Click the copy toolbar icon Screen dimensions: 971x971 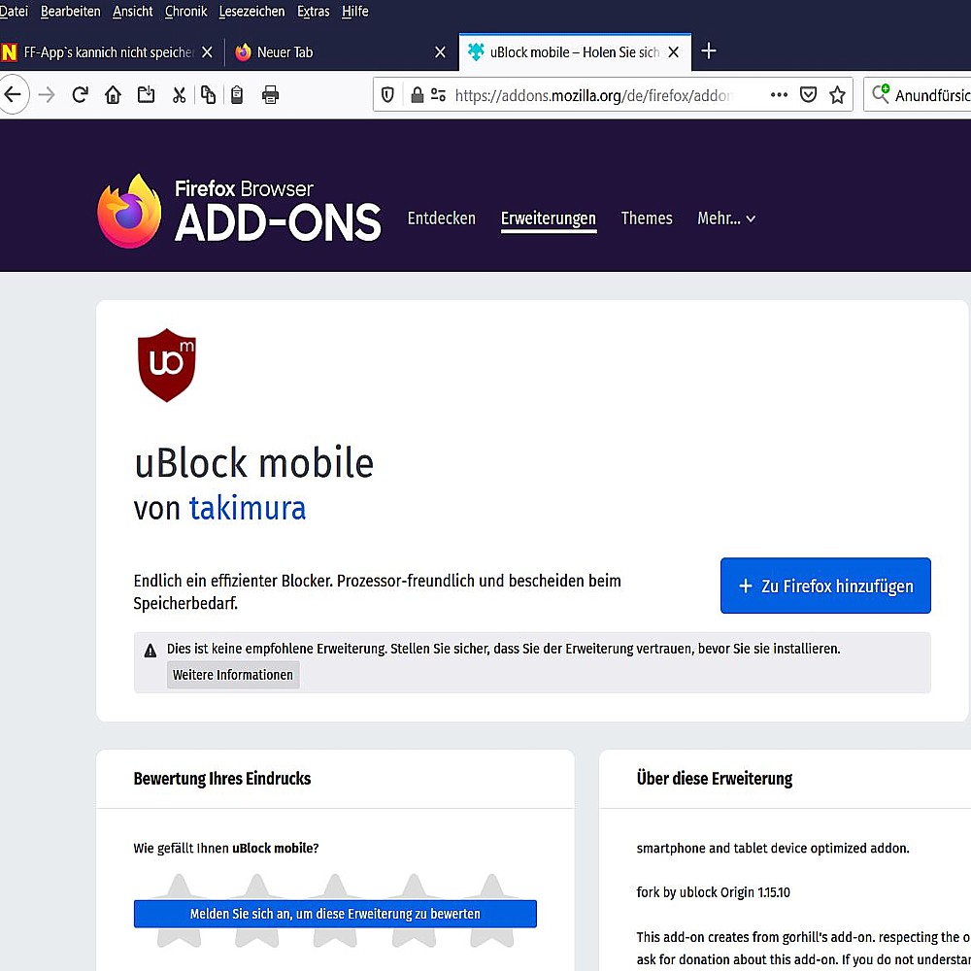[208, 95]
